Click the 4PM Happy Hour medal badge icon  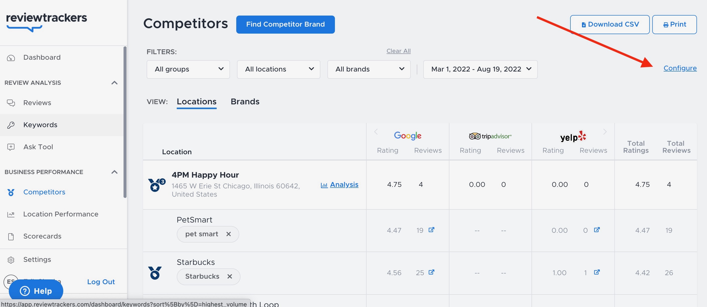(x=157, y=185)
